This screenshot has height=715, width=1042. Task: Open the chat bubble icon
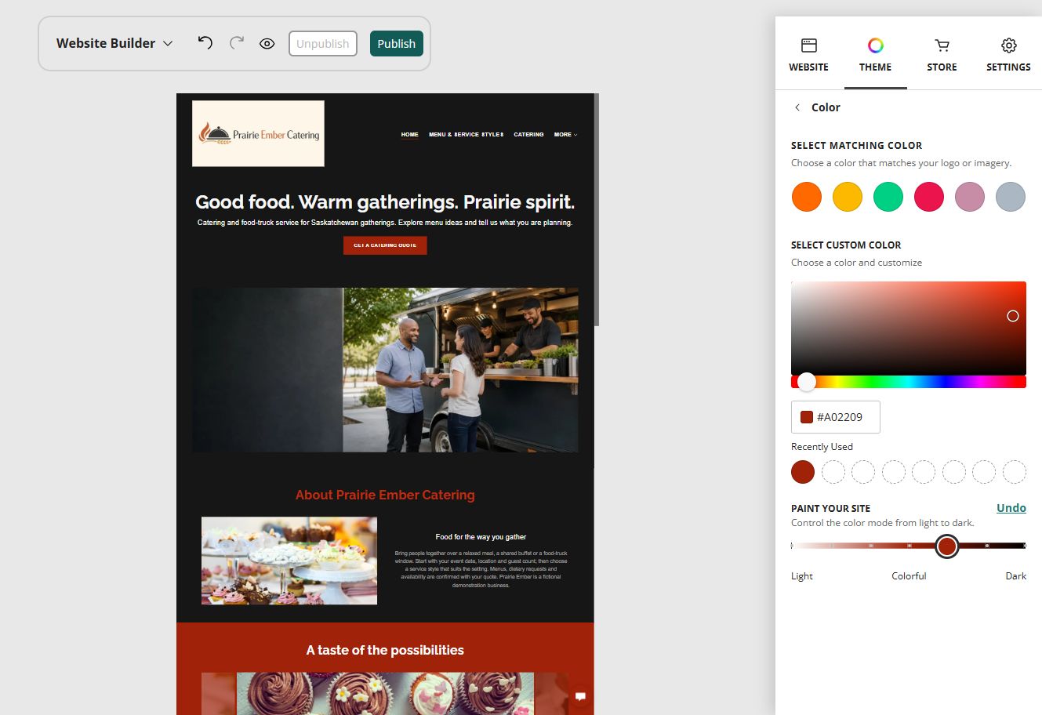pyautogui.click(x=580, y=696)
